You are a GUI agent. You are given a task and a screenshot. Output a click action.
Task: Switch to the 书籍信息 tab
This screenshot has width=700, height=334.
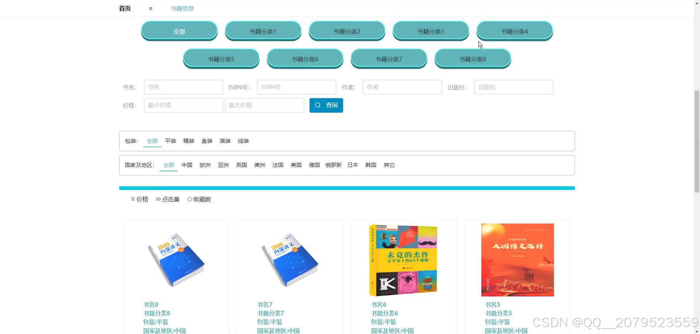pos(182,8)
